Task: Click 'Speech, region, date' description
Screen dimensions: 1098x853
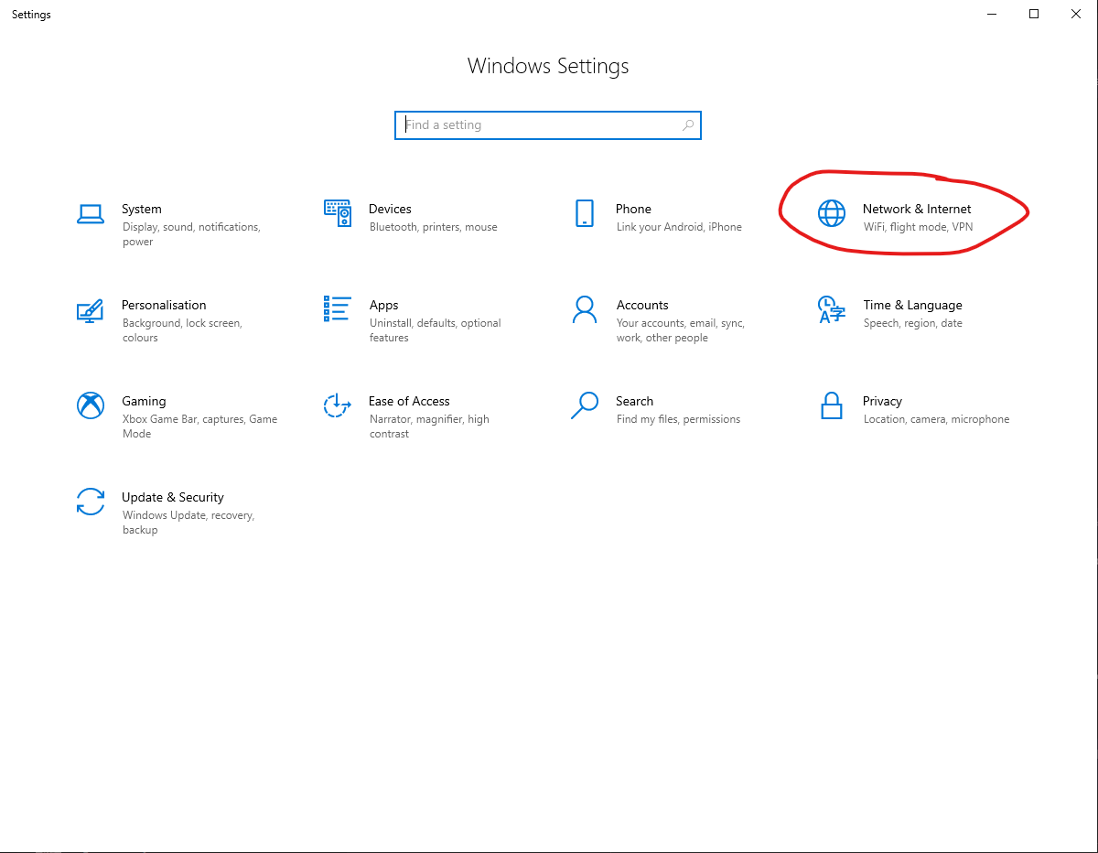Action: coord(913,323)
